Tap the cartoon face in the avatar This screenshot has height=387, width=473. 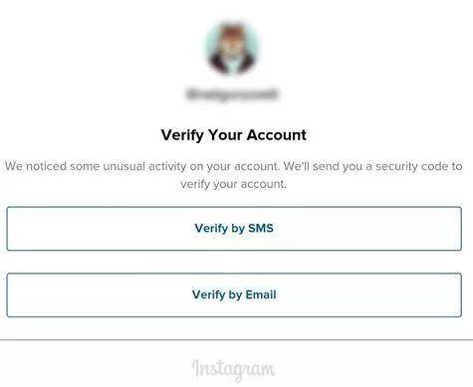point(232,47)
